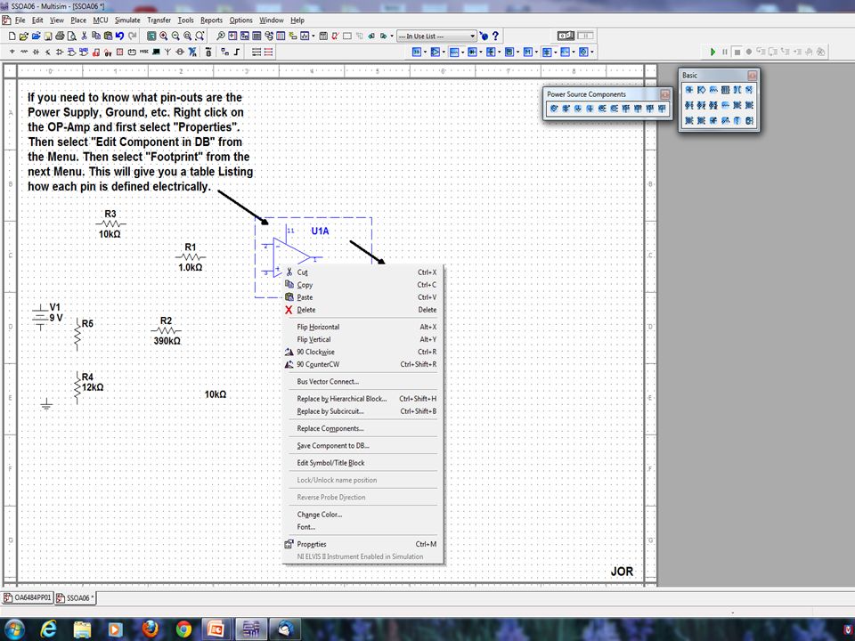The width and height of the screenshot is (855, 641).
Task: Expand the arrow beside the 3D toolbar icon
Action: pyautogui.click(x=426, y=53)
